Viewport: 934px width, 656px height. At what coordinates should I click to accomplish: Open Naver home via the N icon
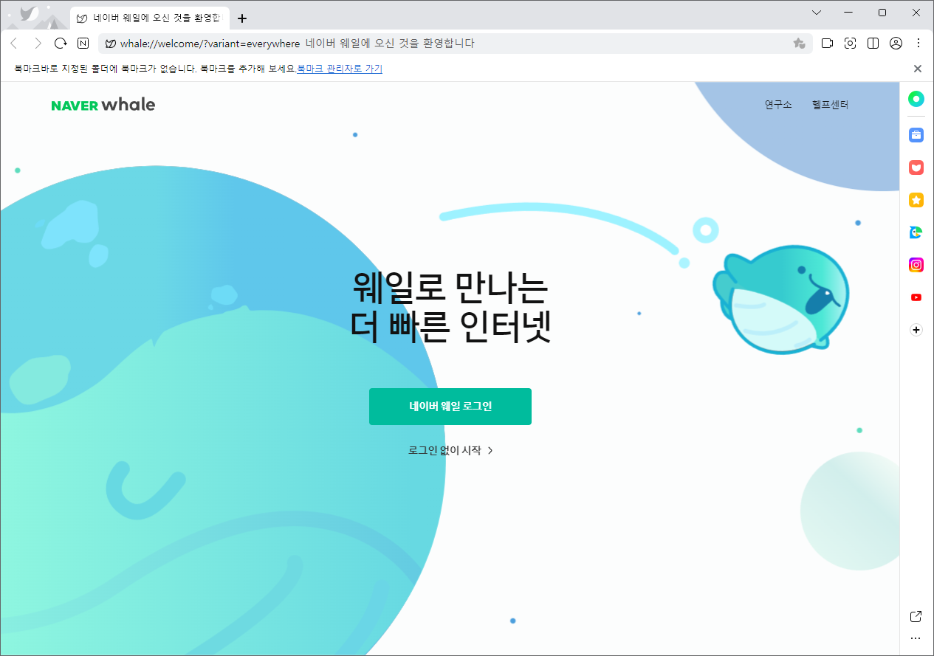[x=83, y=44]
